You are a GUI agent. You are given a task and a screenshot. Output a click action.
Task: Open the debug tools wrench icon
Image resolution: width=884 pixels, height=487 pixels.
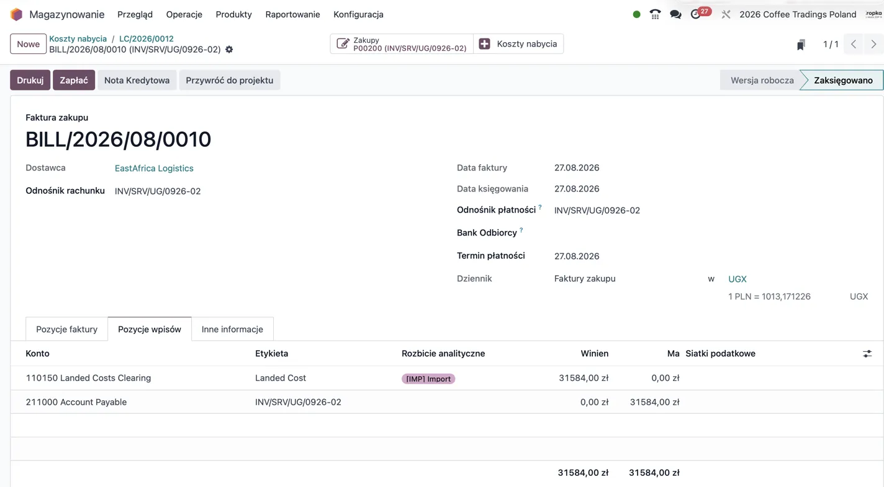pos(726,14)
